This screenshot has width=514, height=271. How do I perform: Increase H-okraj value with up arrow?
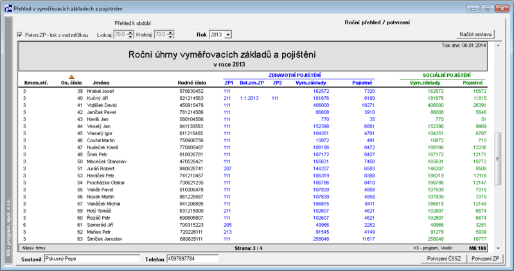click(170, 33)
